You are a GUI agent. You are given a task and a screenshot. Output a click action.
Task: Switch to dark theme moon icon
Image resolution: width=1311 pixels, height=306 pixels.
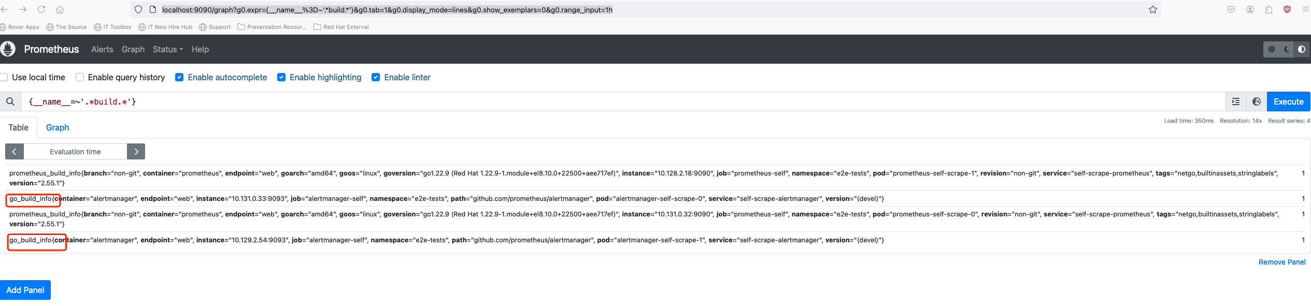click(x=1287, y=49)
